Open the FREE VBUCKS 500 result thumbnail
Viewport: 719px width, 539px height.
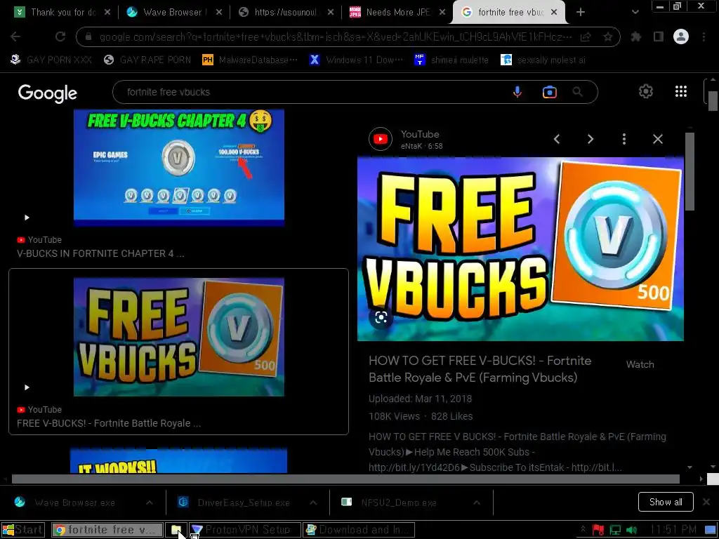179,337
